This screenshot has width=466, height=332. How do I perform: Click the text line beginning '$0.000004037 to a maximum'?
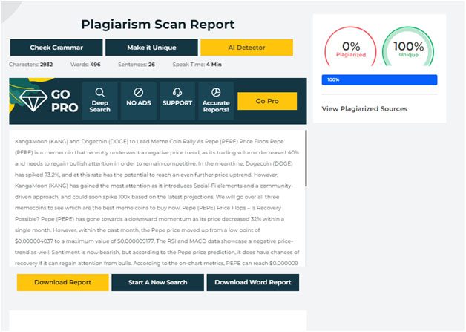(x=154, y=241)
